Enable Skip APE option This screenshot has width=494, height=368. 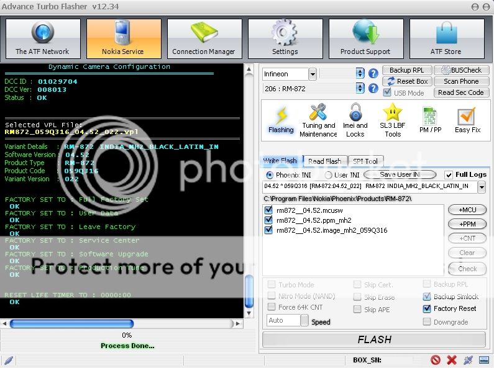click(x=357, y=309)
